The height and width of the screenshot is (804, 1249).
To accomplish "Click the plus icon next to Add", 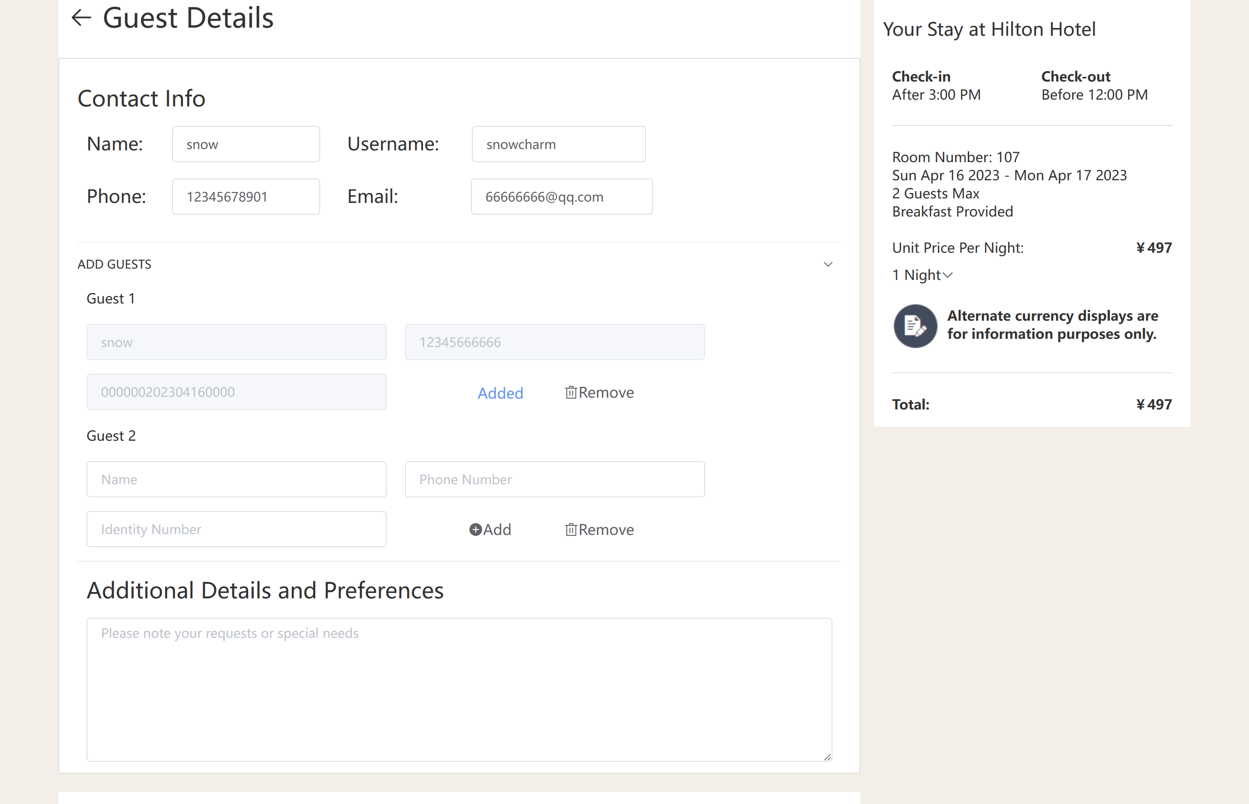I will pyautogui.click(x=476, y=530).
